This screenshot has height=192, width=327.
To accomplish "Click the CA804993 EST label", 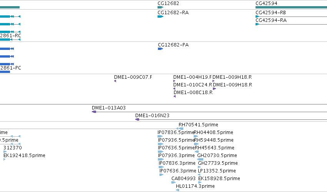I will tap(184, 179).
